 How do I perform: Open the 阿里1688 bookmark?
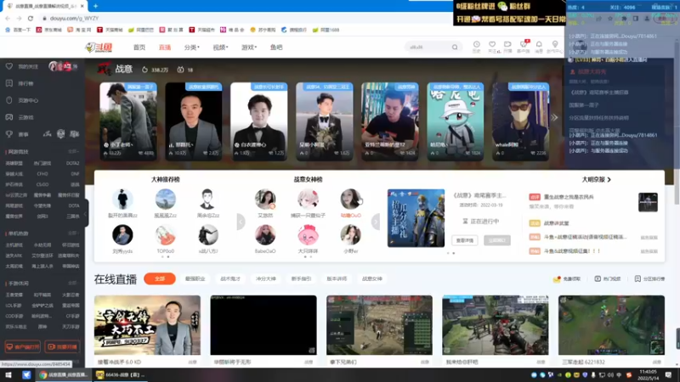(x=326, y=30)
